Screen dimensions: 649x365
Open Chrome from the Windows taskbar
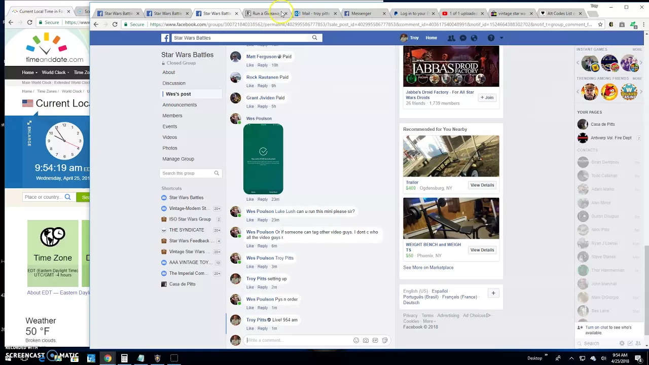point(107,358)
